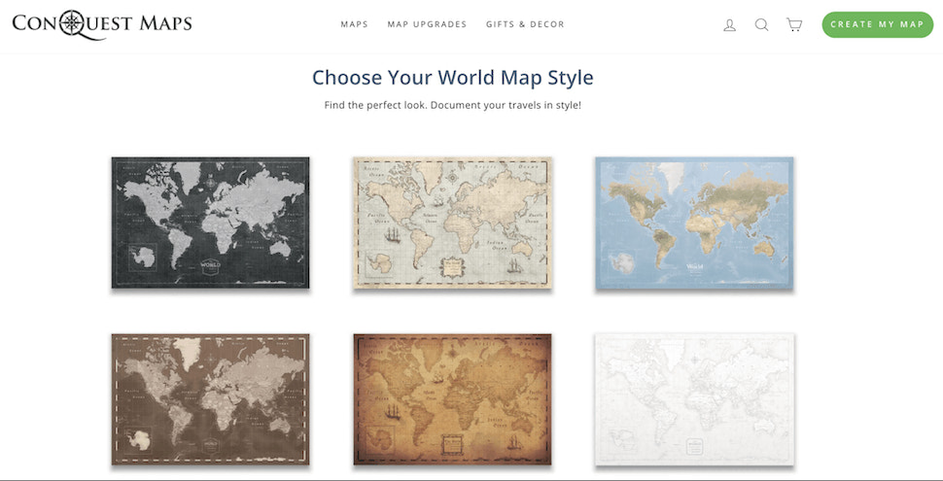
Task: Click the Choose Your World Map Style heading
Action: tap(453, 78)
